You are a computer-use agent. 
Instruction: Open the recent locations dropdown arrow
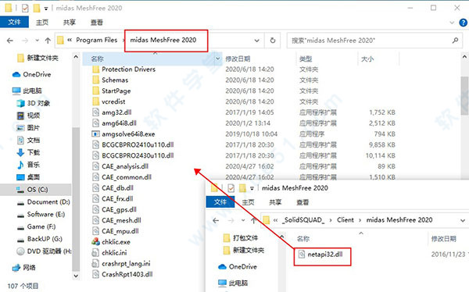tap(37, 41)
